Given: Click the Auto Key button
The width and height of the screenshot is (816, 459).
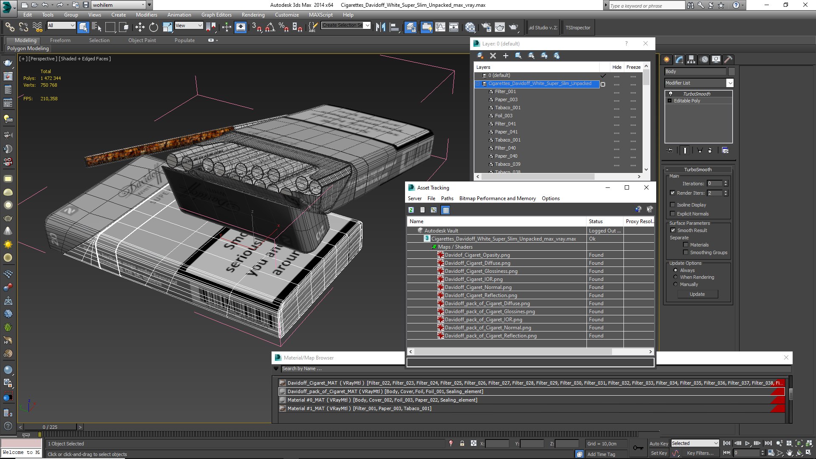Looking at the screenshot, I should click(x=659, y=443).
